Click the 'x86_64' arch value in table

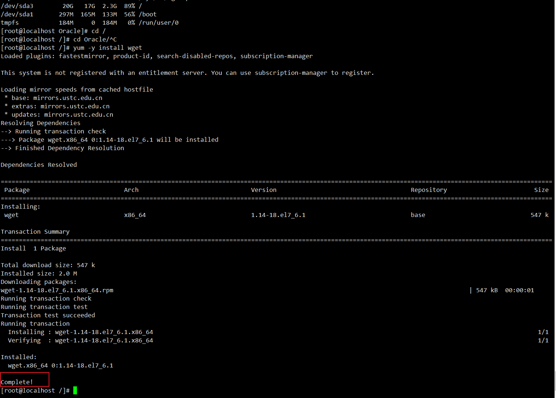pos(135,215)
